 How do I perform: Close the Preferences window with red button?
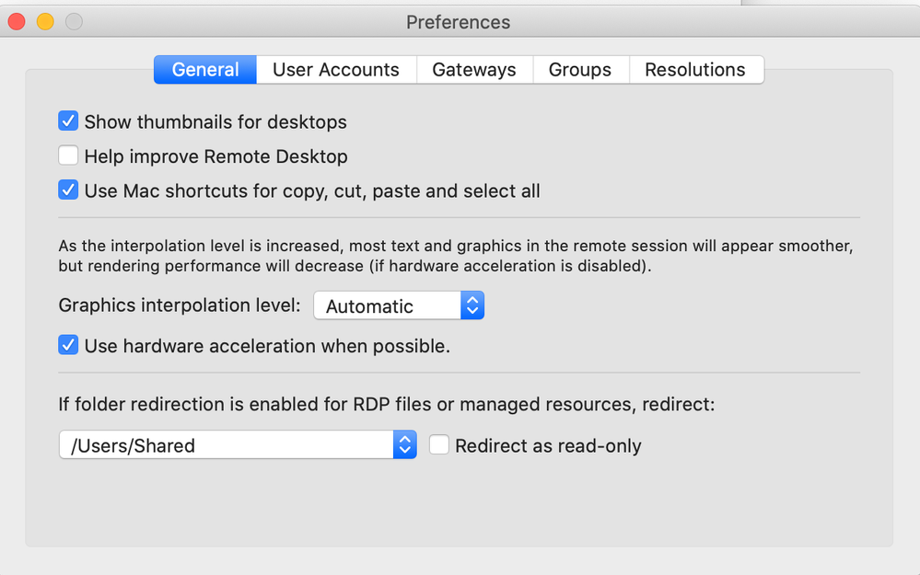coord(17,22)
